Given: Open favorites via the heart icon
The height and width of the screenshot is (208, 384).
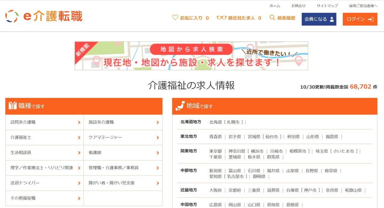Looking at the screenshot, I should tap(175, 18).
